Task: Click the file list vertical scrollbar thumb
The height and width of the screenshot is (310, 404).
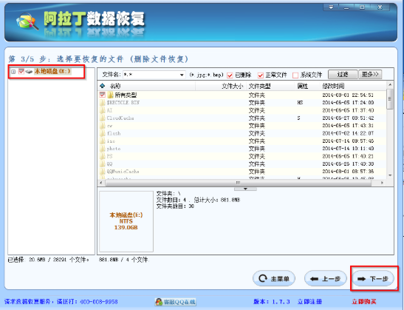Action: click(390, 99)
